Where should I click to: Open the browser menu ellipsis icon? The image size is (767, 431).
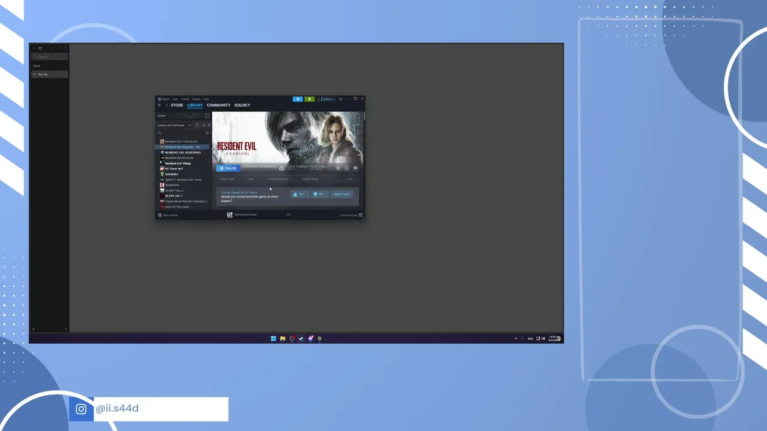[x=34, y=48]
